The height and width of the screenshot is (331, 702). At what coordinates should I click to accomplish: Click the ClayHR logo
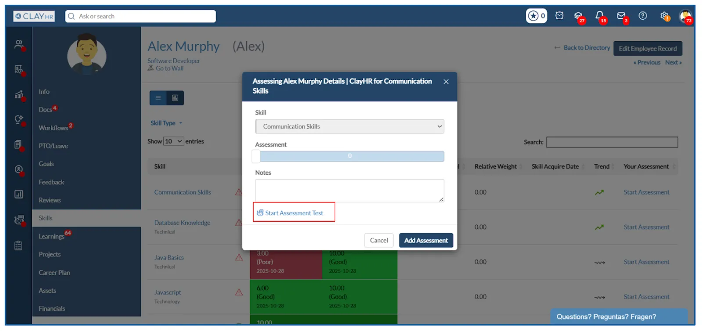tap(34, 16)
